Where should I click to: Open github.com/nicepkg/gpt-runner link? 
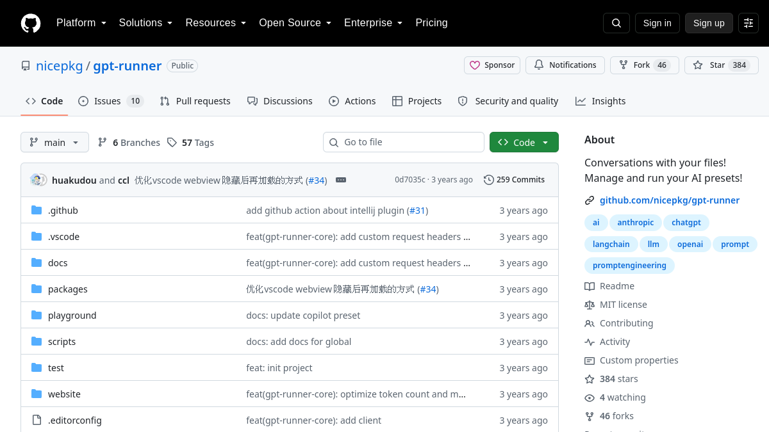pos(670,200)
